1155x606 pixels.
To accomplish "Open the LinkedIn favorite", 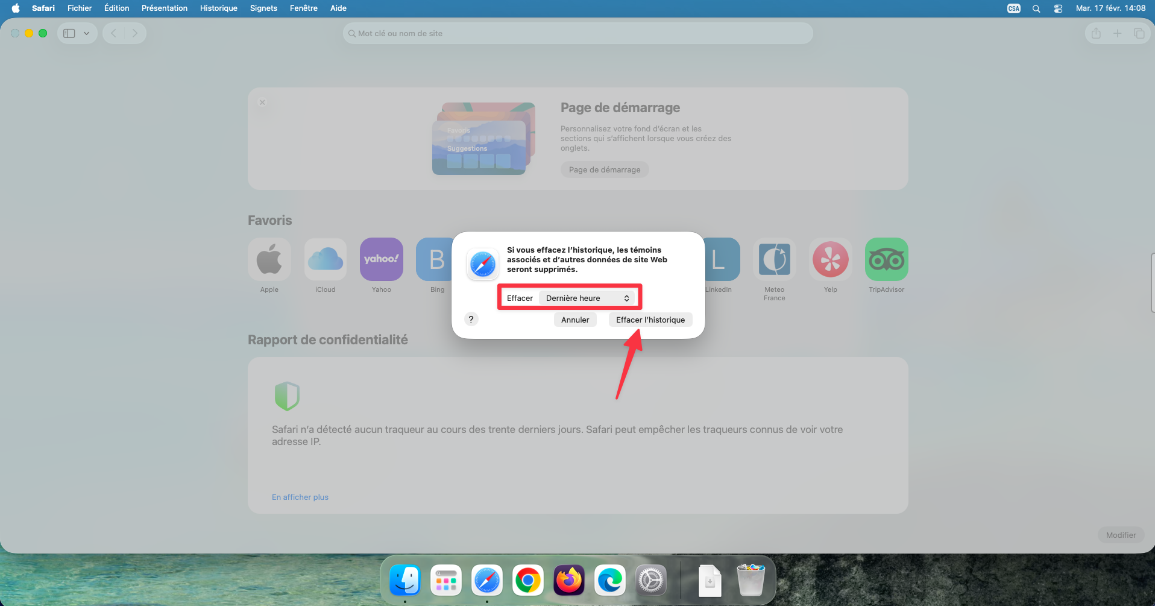I will point(722,259).
